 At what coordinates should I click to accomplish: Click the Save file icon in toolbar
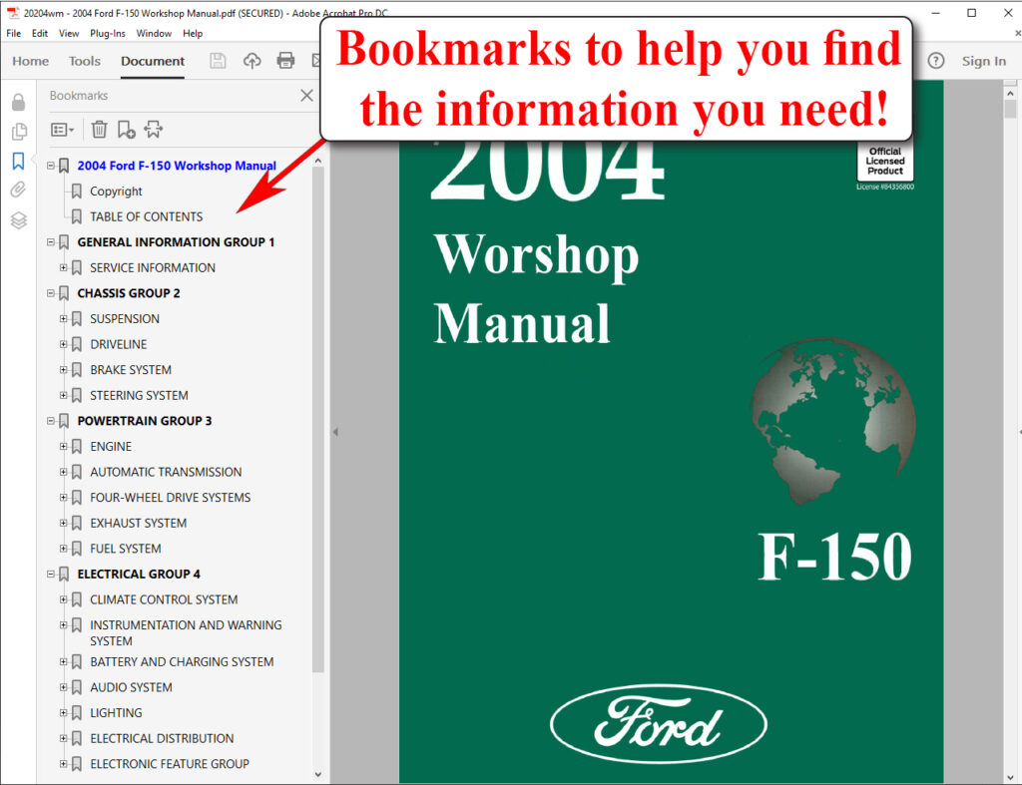[x=218, y=61]
